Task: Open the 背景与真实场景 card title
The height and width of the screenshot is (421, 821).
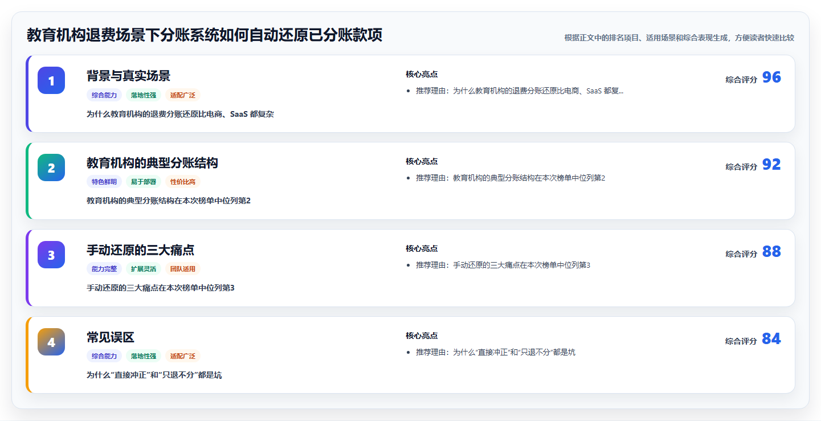Action: [128, 76]
